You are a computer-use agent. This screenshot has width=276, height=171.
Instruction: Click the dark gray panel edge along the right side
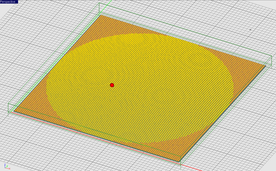click(x=223, y=114)
